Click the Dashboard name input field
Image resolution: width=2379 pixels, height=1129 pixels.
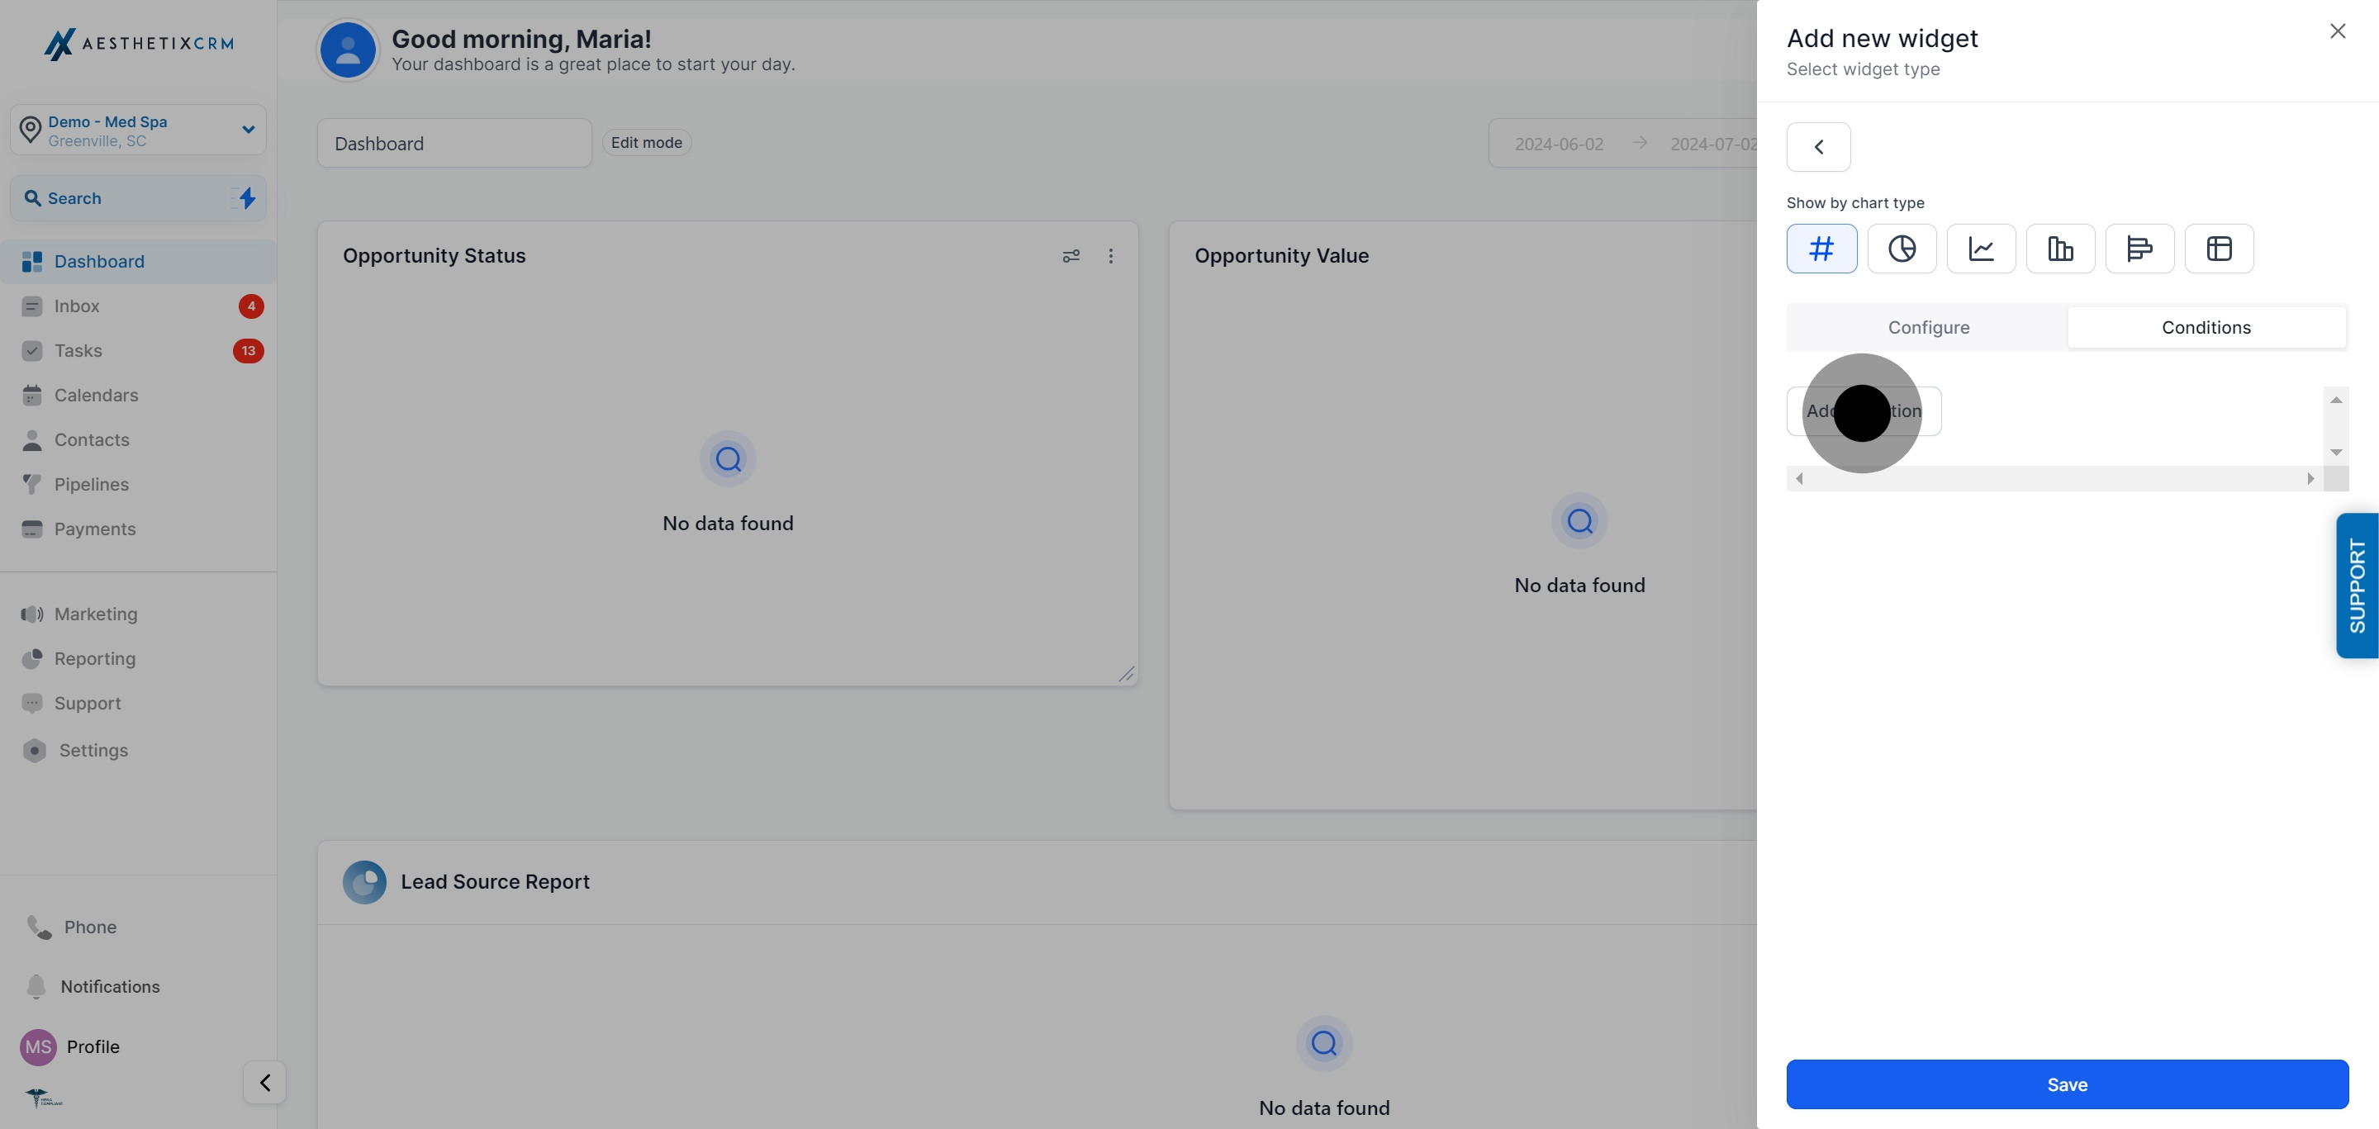tap(453, 143)
